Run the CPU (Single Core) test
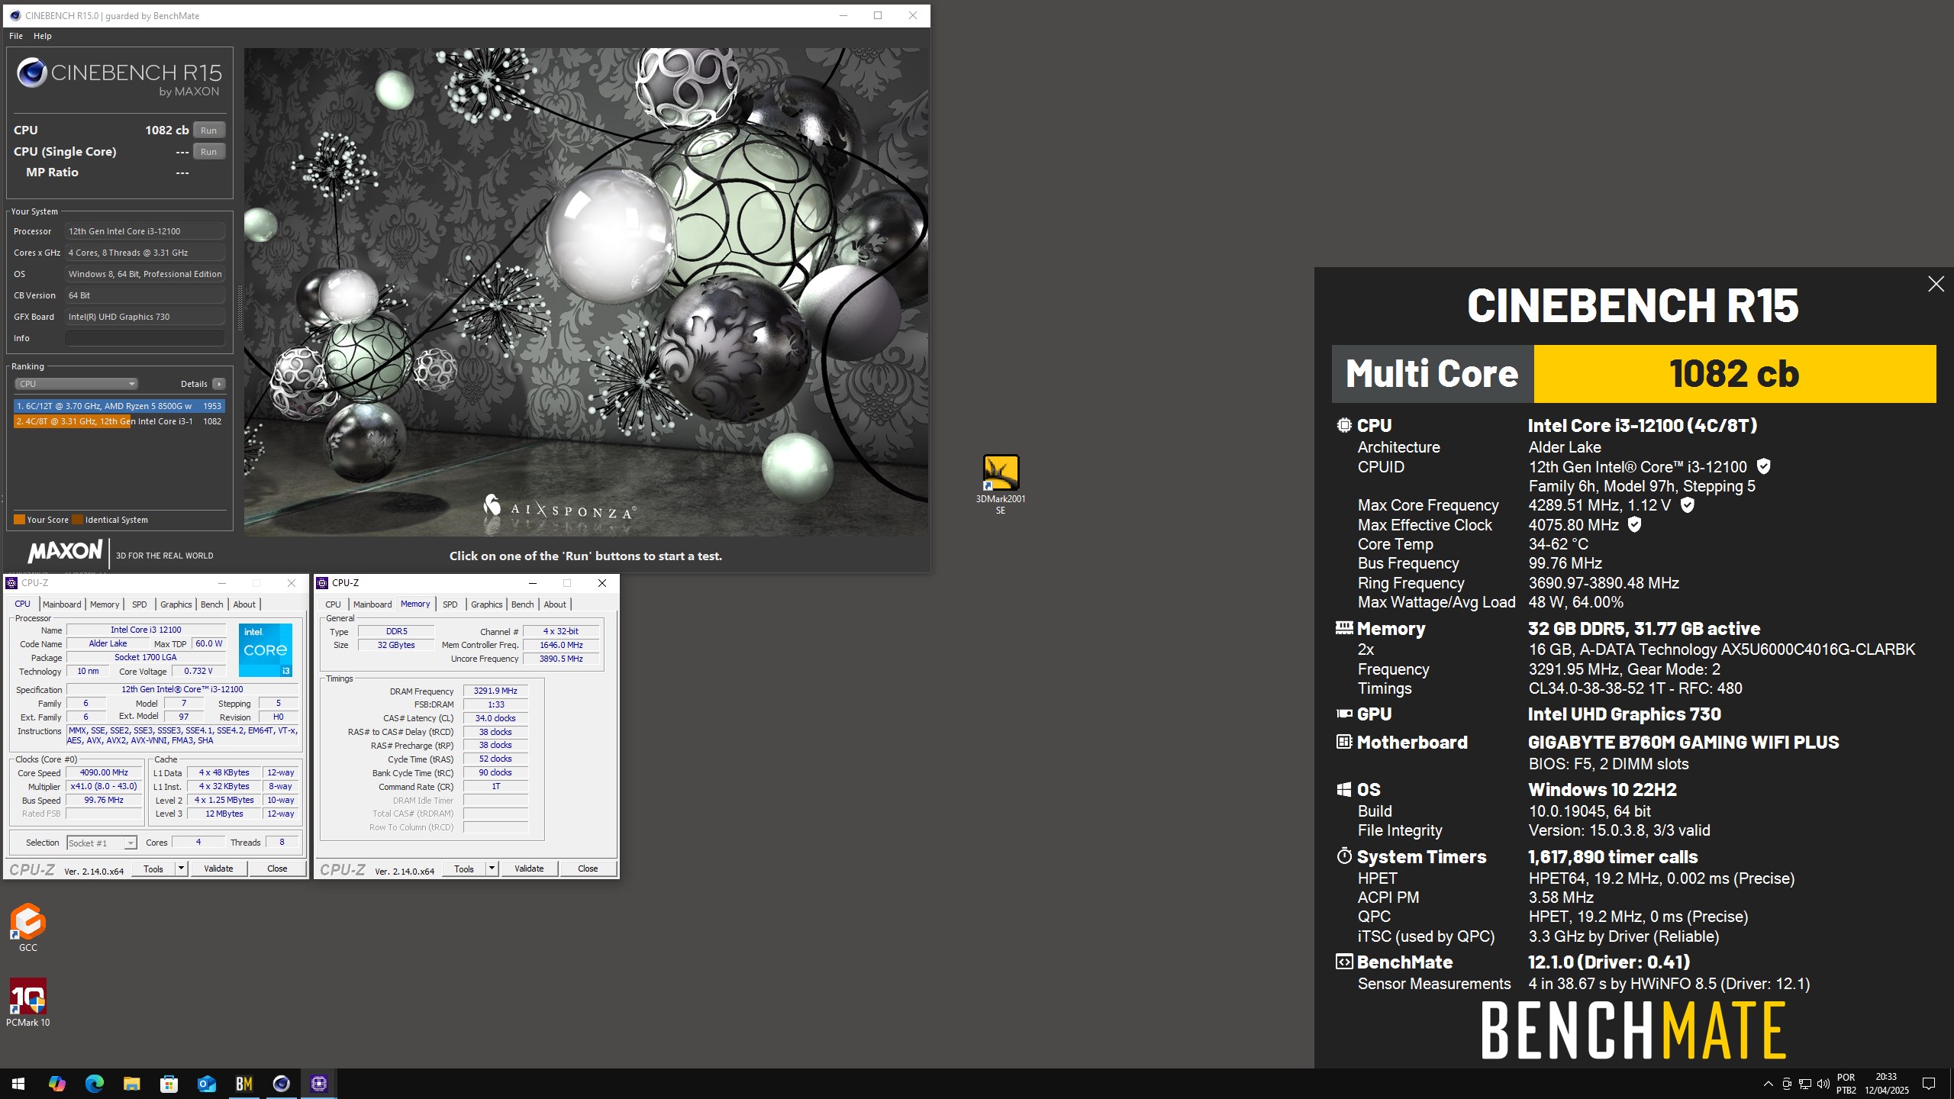The image size is (1954, 1099). (209, 151)
